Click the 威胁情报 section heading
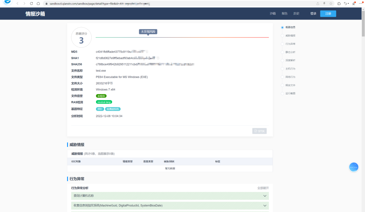 pyautogui.click(x=77, y=144)
